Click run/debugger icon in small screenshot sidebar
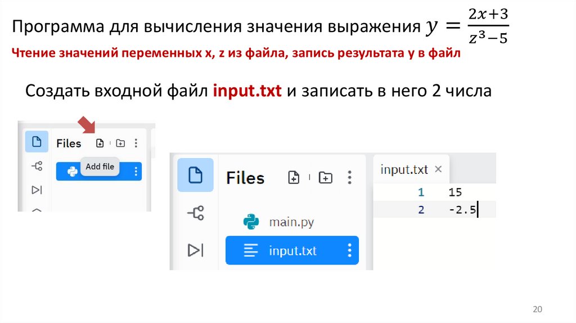 point(37,190)
